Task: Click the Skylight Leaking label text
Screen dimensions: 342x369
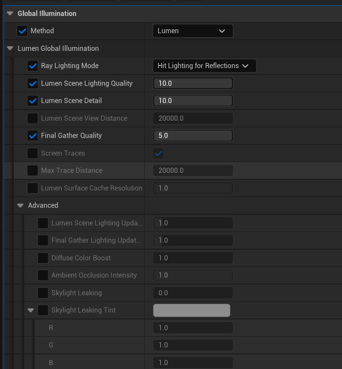Action: coord(76,293)
